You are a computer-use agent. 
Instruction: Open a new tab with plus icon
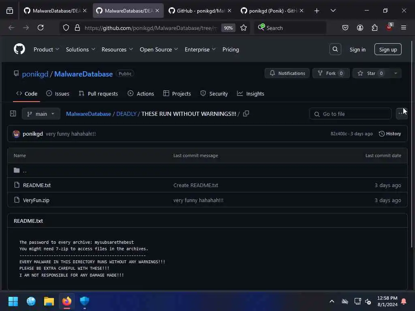point(317,11)
